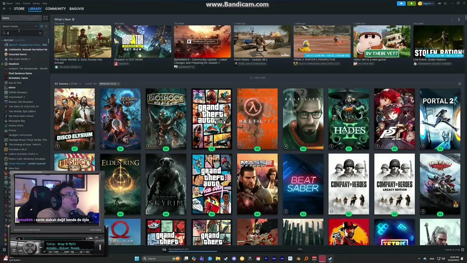467x263 pixels.
Task: Select Deadlock in the games list
Action: [14, 64]
